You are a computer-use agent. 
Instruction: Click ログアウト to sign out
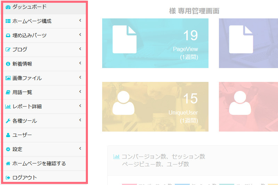(24, 178)
